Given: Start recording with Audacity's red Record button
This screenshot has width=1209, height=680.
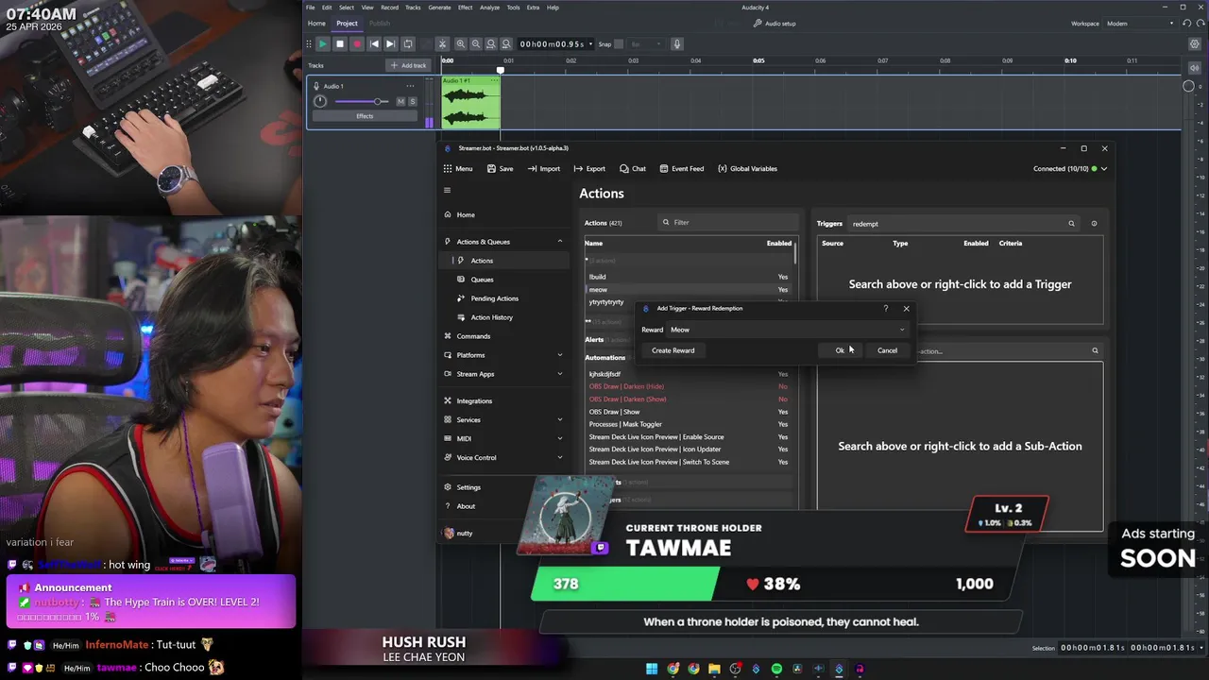Looking at the screenshot, I should click(356, 43).
